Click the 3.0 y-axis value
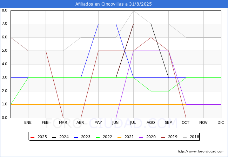This screenshot has height=157, width=228. 5,77
